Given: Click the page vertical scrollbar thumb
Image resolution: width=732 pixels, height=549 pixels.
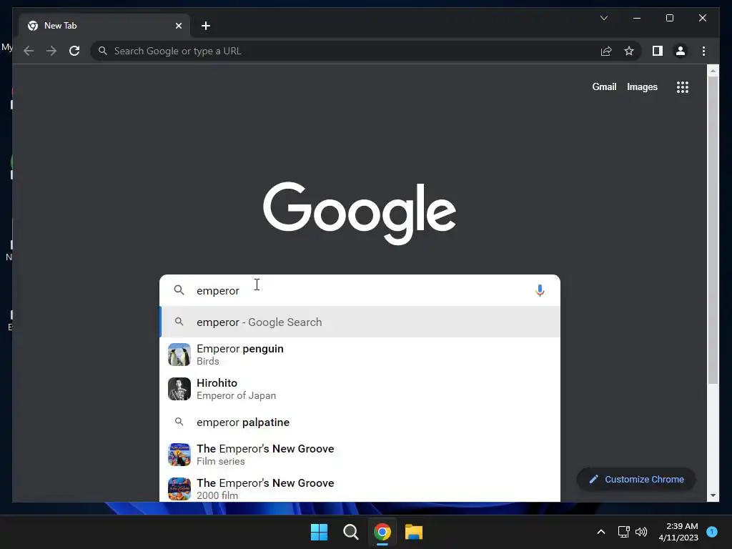Looking at the screenshot, I should [713, 230].
